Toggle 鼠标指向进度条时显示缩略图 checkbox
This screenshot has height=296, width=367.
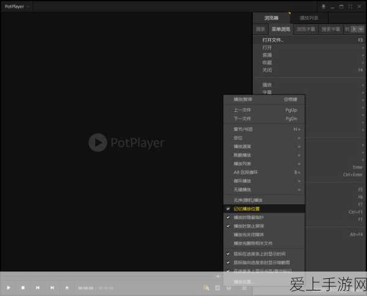(x=264, y=262)
